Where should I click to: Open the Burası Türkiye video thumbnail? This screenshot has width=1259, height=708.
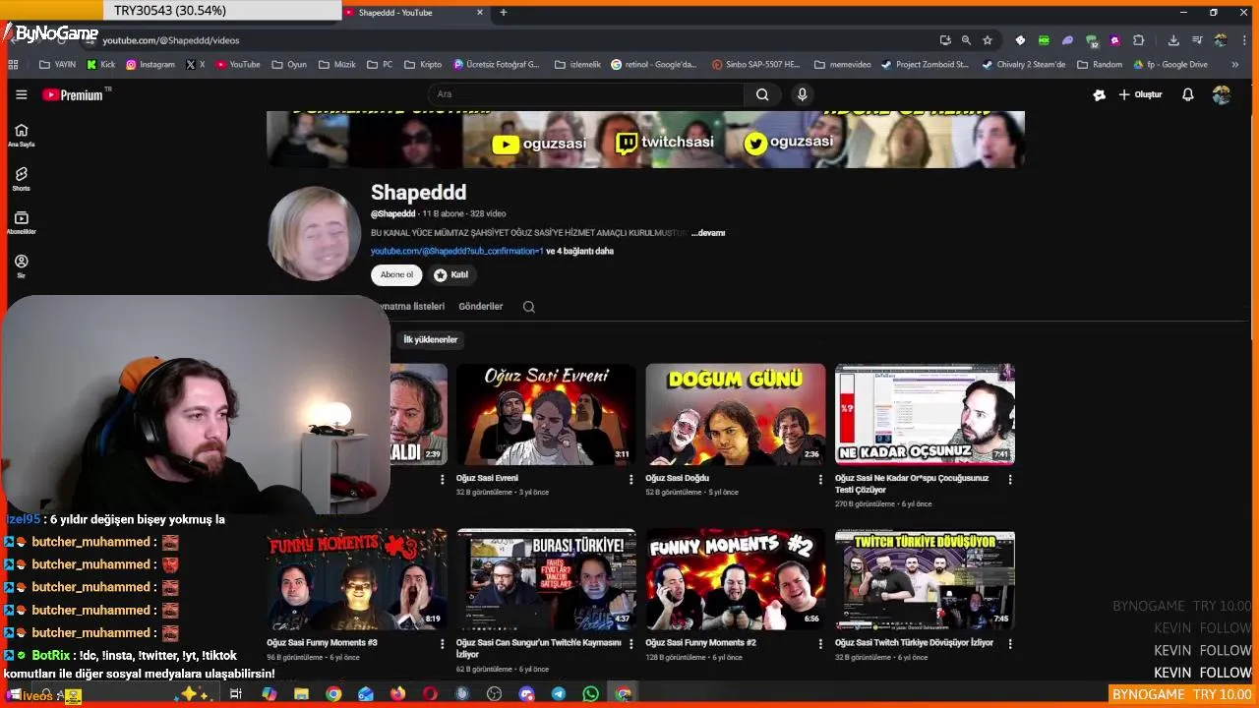pos(546,580)
